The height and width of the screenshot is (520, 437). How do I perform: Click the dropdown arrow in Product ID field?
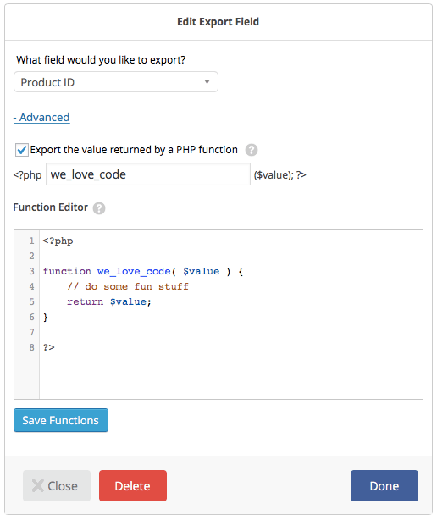pos(207,81)
